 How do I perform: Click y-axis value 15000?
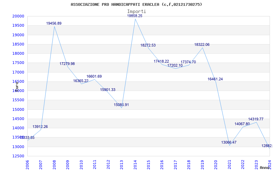(x=18, y=109)
